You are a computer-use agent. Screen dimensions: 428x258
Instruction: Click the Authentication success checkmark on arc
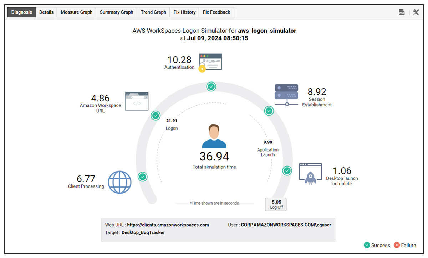[211, 86]
